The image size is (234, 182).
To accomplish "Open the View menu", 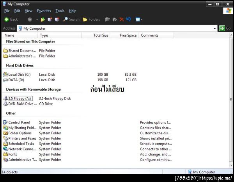I will coord(28,11).
